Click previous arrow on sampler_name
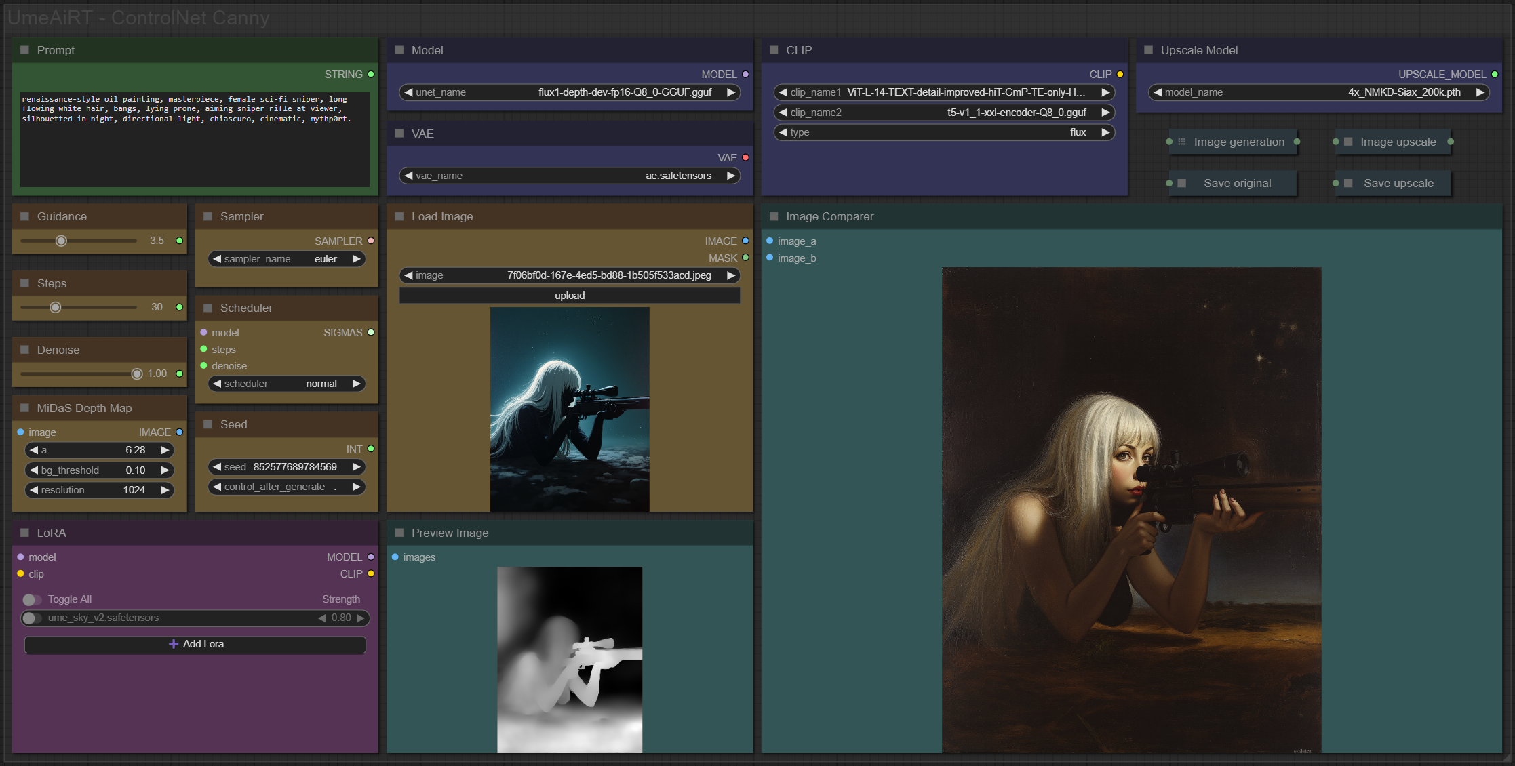The image size is (1515, 766). tap(217, 259)
